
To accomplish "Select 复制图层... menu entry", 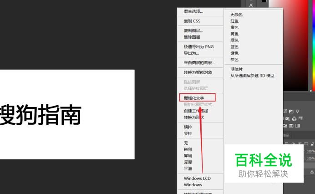I will [193, 31].
